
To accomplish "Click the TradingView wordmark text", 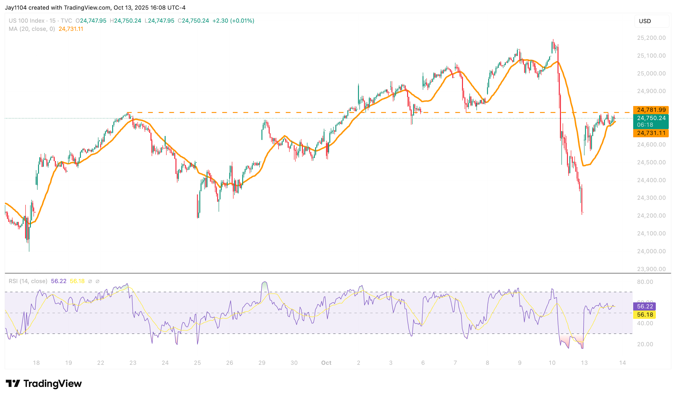I will tap(52, 384).
